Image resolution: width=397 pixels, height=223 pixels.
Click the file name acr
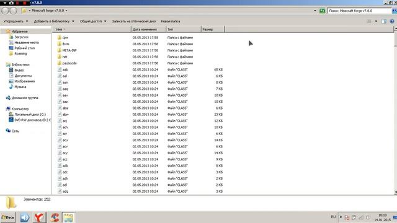[65, 134]
